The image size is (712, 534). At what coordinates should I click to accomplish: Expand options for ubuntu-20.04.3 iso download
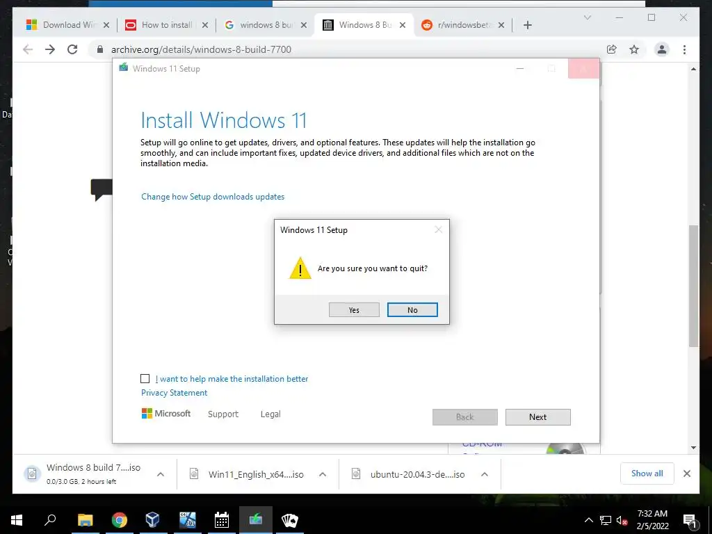[485, 474]
